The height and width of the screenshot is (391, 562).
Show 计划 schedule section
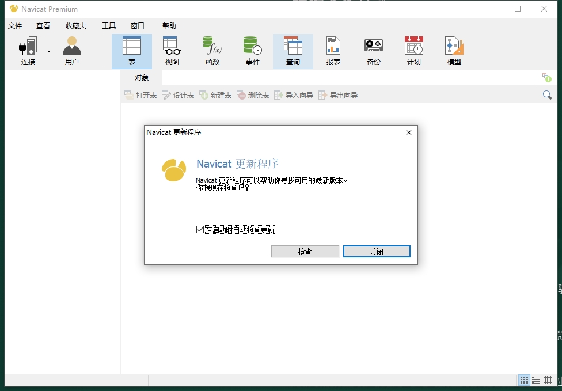pyautogui.click(x=413, y=51)
